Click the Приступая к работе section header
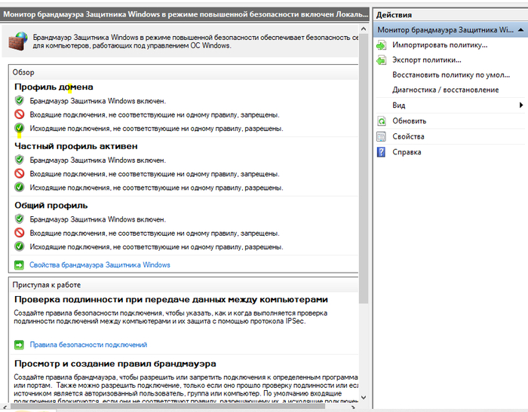 coord(47,285)
